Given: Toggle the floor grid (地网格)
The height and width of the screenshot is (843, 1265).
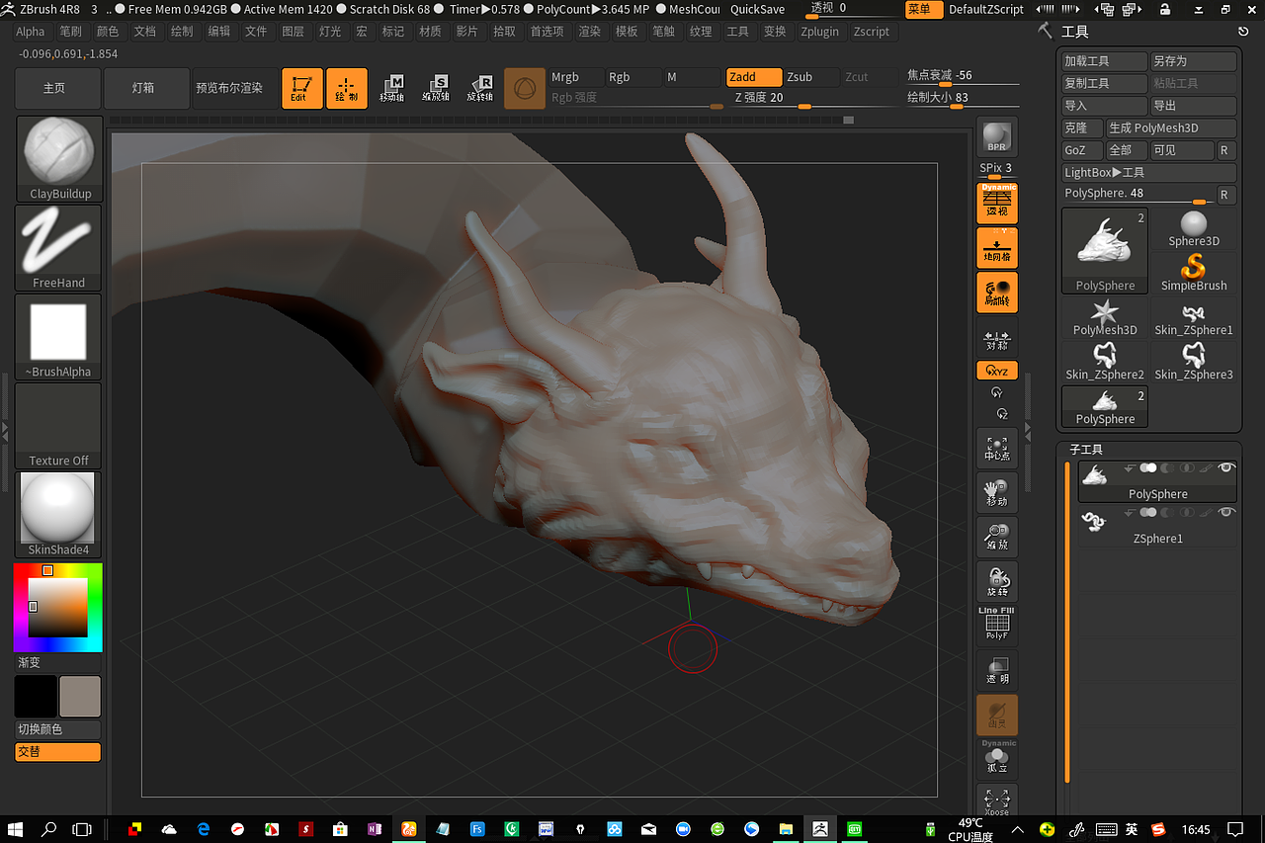Looking at the screenshot, I should pyautogui.click(x=996, y=247).
